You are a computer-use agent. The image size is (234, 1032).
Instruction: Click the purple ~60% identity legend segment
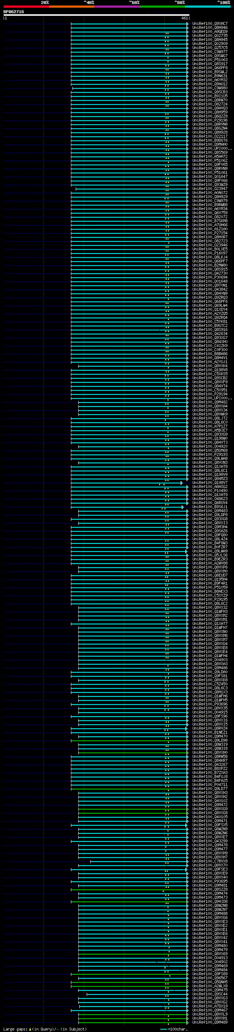117,7
